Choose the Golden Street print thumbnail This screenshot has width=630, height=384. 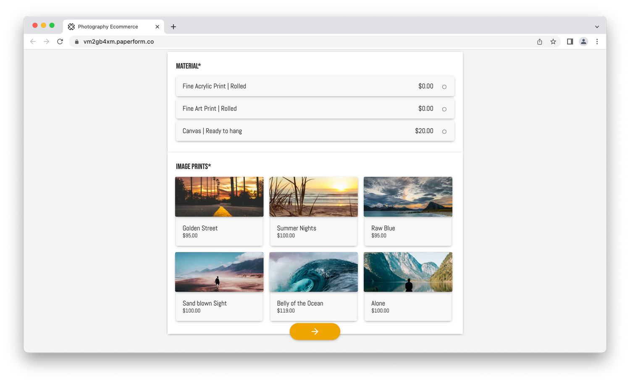point(219,197)
